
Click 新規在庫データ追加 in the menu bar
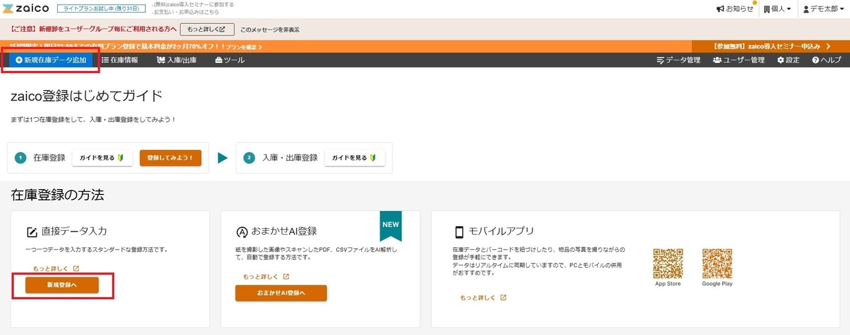click(51, 60)
